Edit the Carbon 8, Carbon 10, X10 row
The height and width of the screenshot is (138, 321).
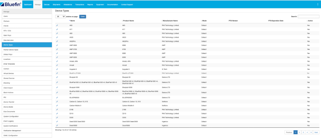(x=57, y=101)
